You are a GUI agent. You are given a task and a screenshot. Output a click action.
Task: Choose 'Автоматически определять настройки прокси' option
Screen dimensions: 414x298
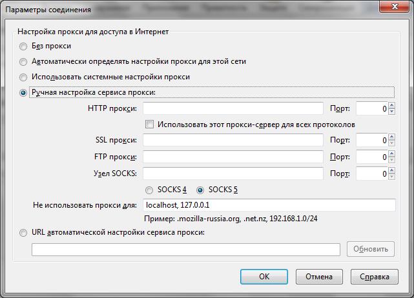pos(24,62)
